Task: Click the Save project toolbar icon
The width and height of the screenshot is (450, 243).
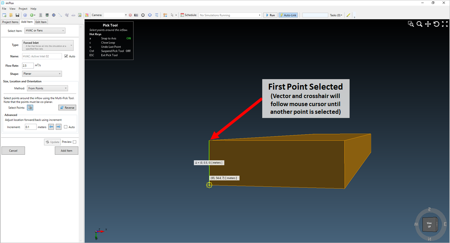Action: (17, 15)
